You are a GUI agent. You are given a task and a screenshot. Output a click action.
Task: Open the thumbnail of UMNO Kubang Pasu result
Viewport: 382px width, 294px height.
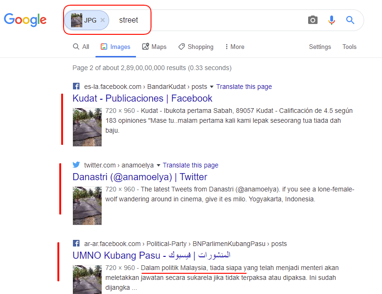coord(87,279)
